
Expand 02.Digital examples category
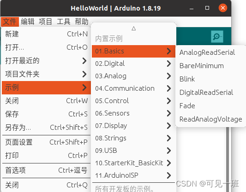tap(133, 64)
